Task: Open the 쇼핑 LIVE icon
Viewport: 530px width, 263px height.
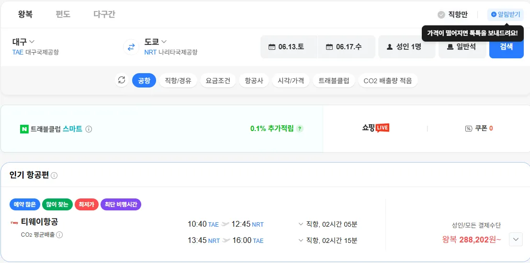Action: (x=375, y=128)
